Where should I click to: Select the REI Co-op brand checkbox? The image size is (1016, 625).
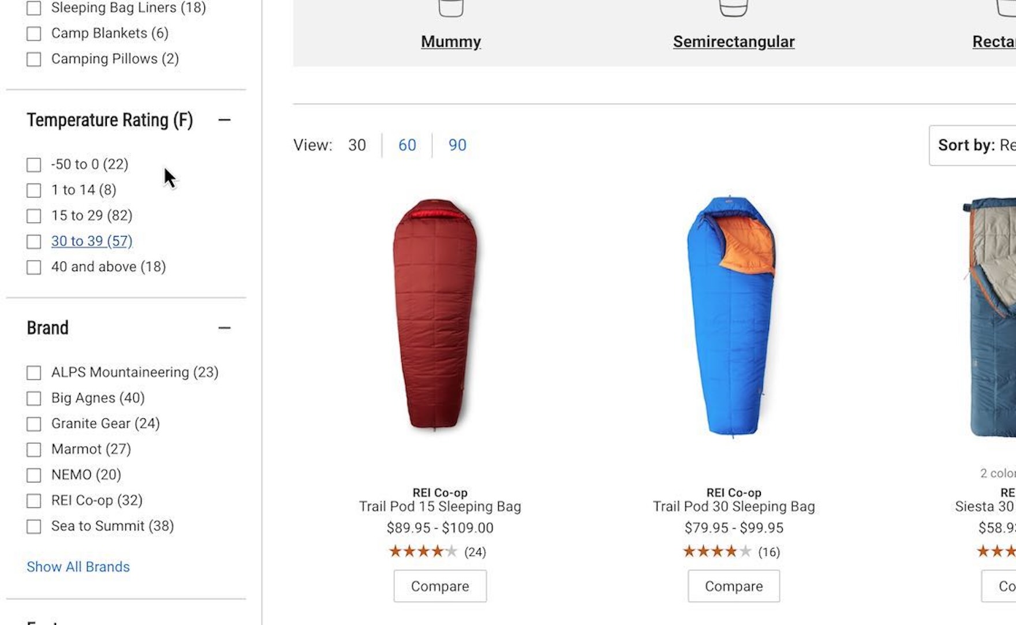click(x=34, y=501)
